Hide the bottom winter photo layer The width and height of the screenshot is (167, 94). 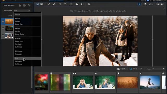tap(3, 36)
